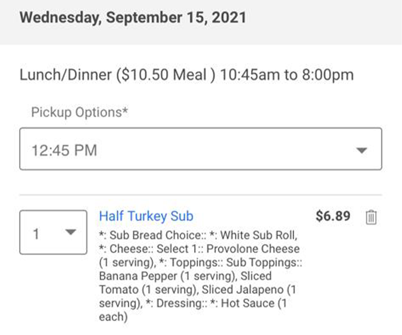Screen dimensions: 402x335
Task: Select the Wednesday, September 15, 2021 header
Action: 133,18
